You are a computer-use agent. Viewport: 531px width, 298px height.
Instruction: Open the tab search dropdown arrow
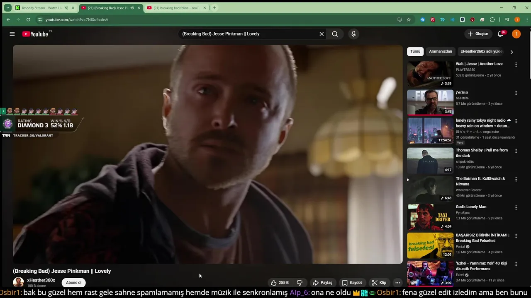pos(7,8)
